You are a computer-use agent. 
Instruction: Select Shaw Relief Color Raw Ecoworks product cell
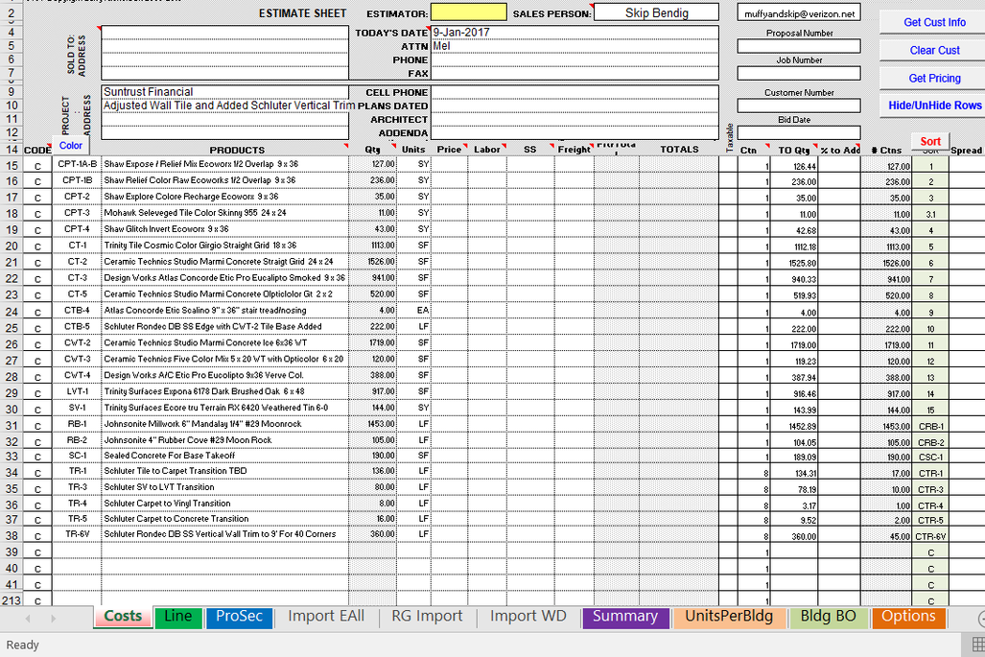[x=224, y=180]
